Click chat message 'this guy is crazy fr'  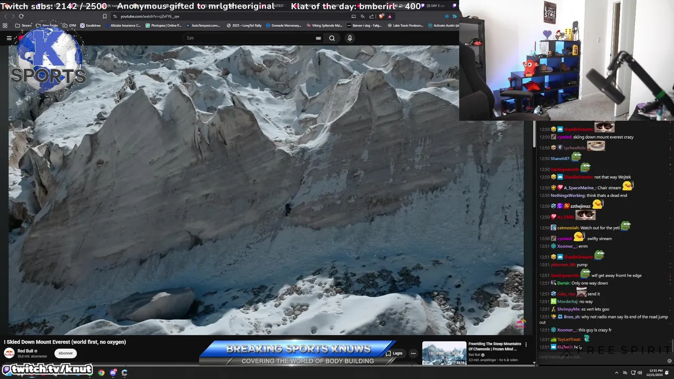click(x=595, y=330)
